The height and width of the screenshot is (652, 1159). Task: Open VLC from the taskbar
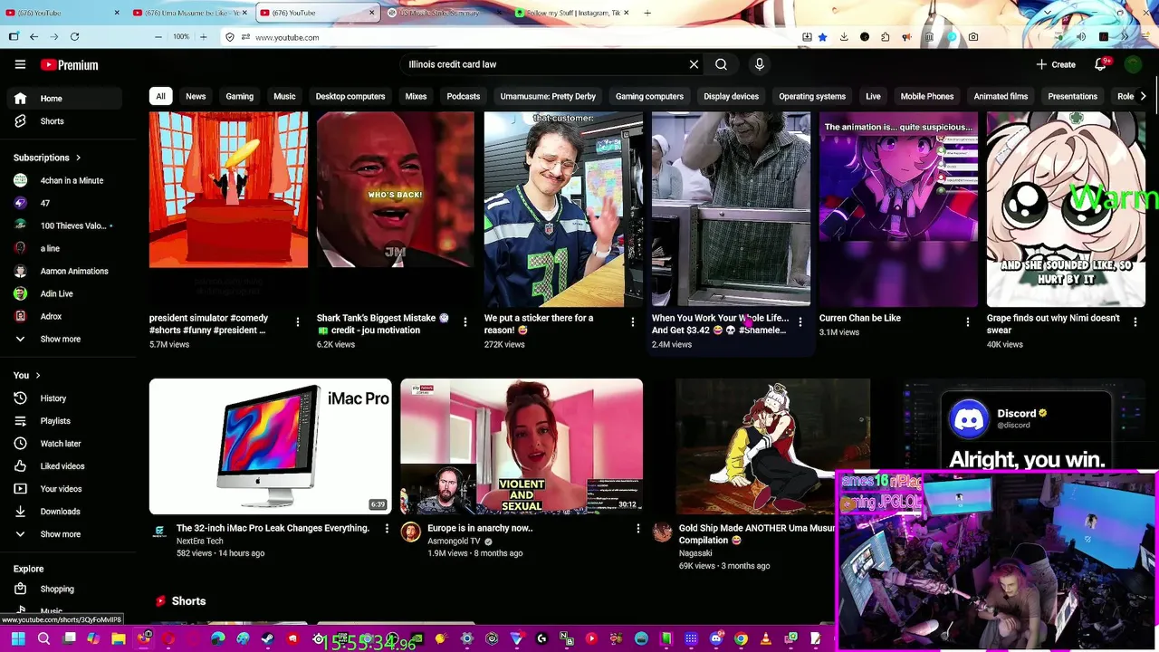point(765,639)
